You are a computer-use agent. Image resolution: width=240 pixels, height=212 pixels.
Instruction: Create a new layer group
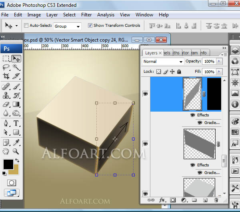(194, 200)
